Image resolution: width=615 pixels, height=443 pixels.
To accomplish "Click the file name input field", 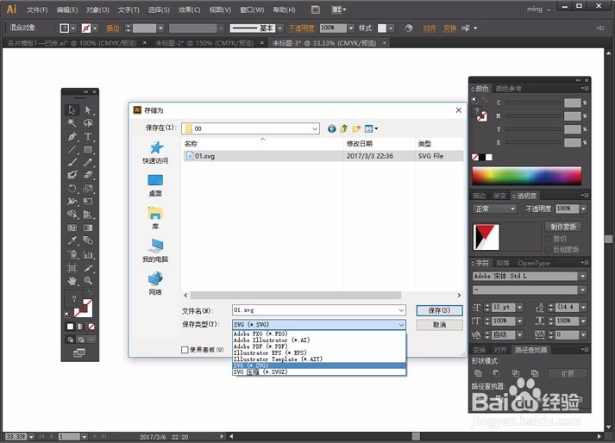I will click(315, 310).
